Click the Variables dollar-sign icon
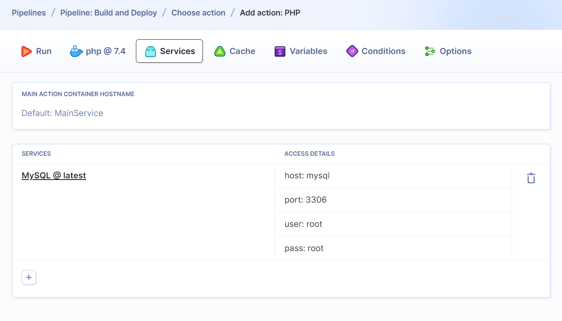Image resolution: width=562 pixels, height=321 pixels. [x=279, y=51]
